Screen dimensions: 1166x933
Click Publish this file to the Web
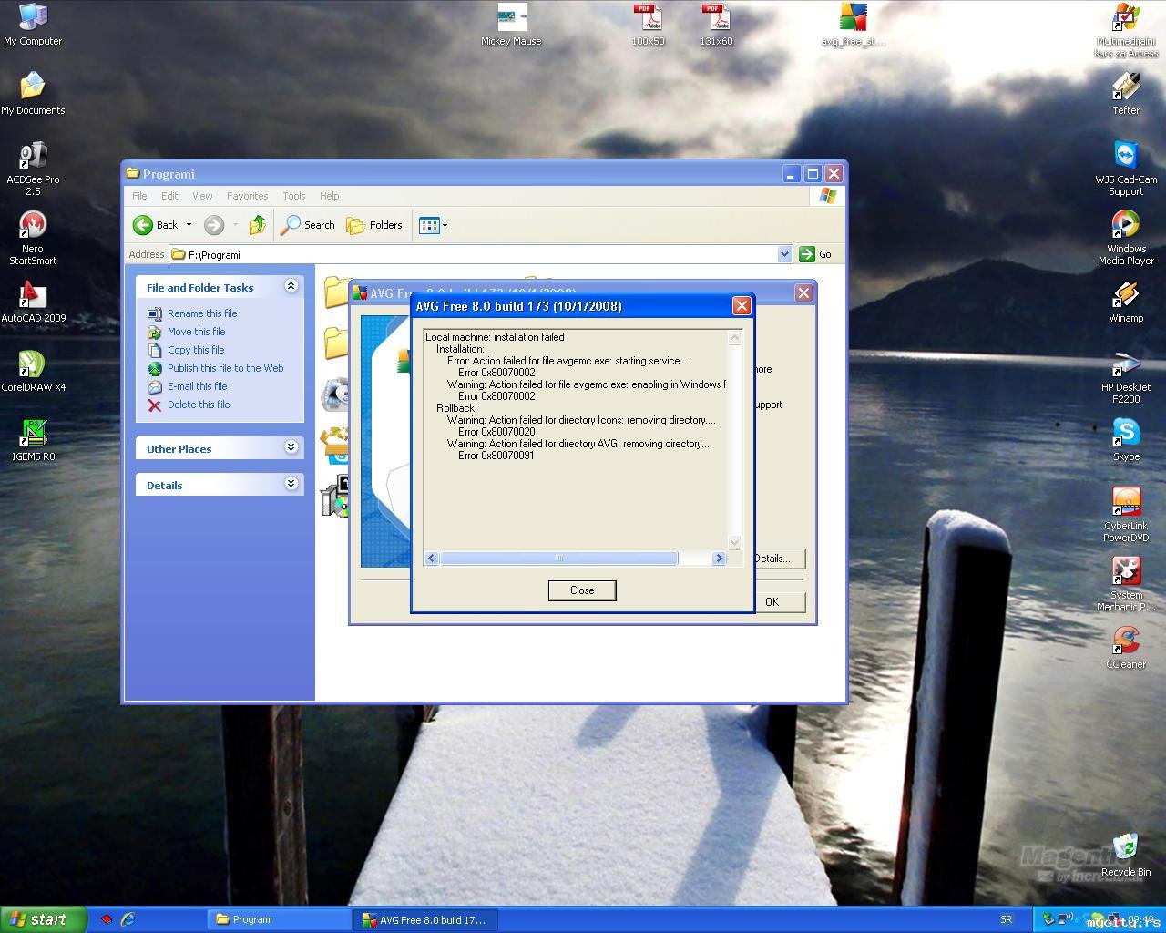click(x=225, y=368)
